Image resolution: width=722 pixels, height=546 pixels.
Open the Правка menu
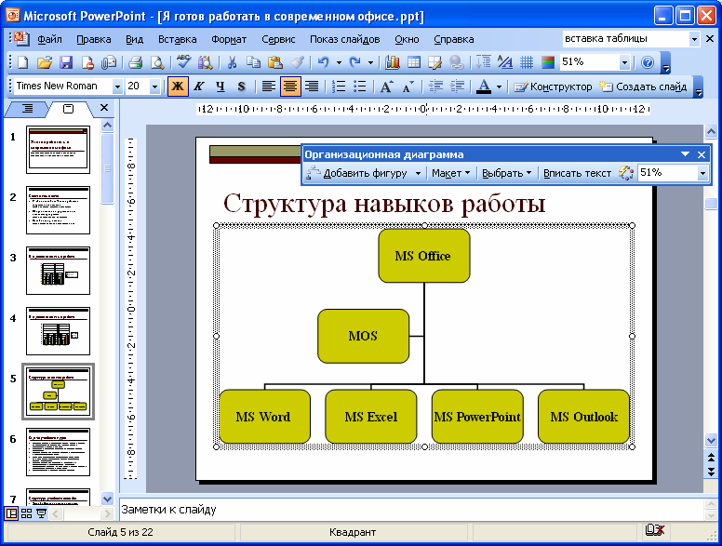(x=93, y=39)
